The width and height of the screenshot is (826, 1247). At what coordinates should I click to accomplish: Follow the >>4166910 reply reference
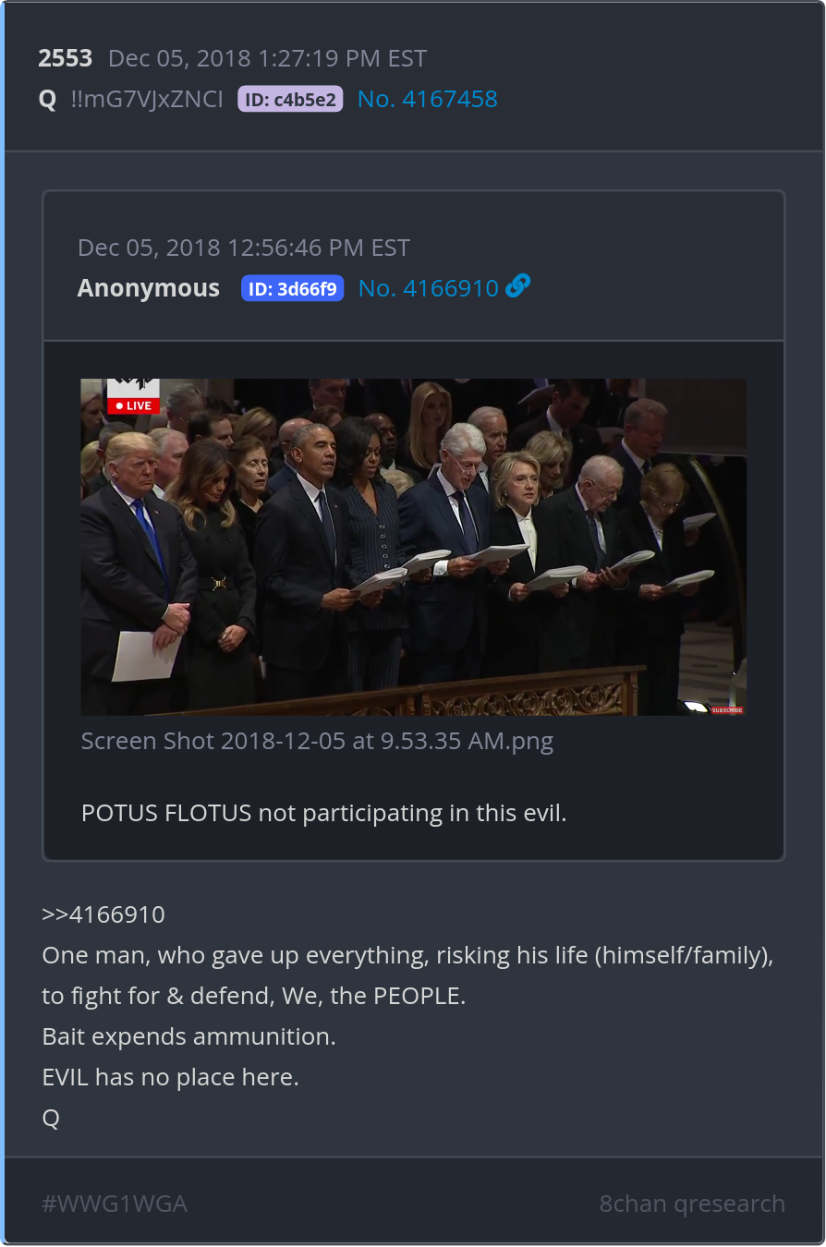[103, 914]
